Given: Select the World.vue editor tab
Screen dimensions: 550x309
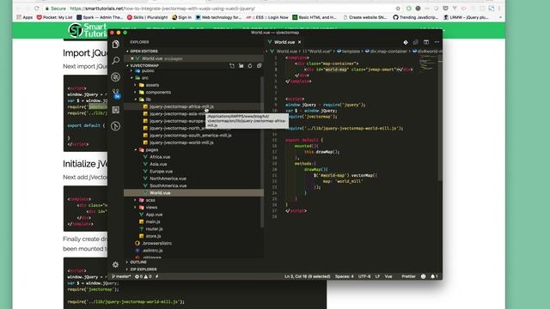Looking at the screenshot, I should coord(284,42).
